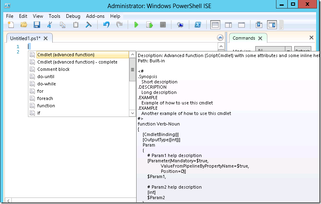Click icon beside do-until snippet
321x204 pixels.
32,76
